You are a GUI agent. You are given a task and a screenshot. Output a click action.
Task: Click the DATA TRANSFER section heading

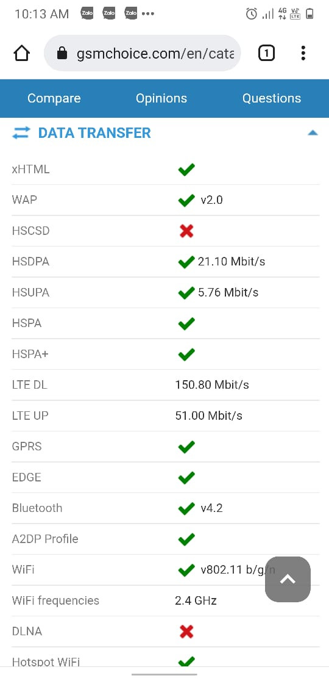pos(94,133)
